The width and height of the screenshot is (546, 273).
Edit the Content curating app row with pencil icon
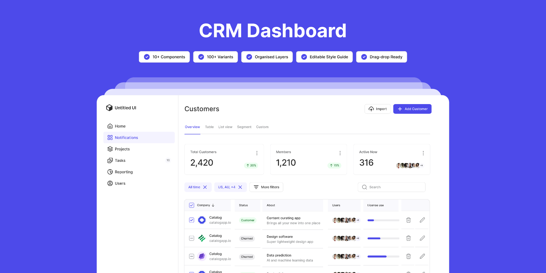422,220
